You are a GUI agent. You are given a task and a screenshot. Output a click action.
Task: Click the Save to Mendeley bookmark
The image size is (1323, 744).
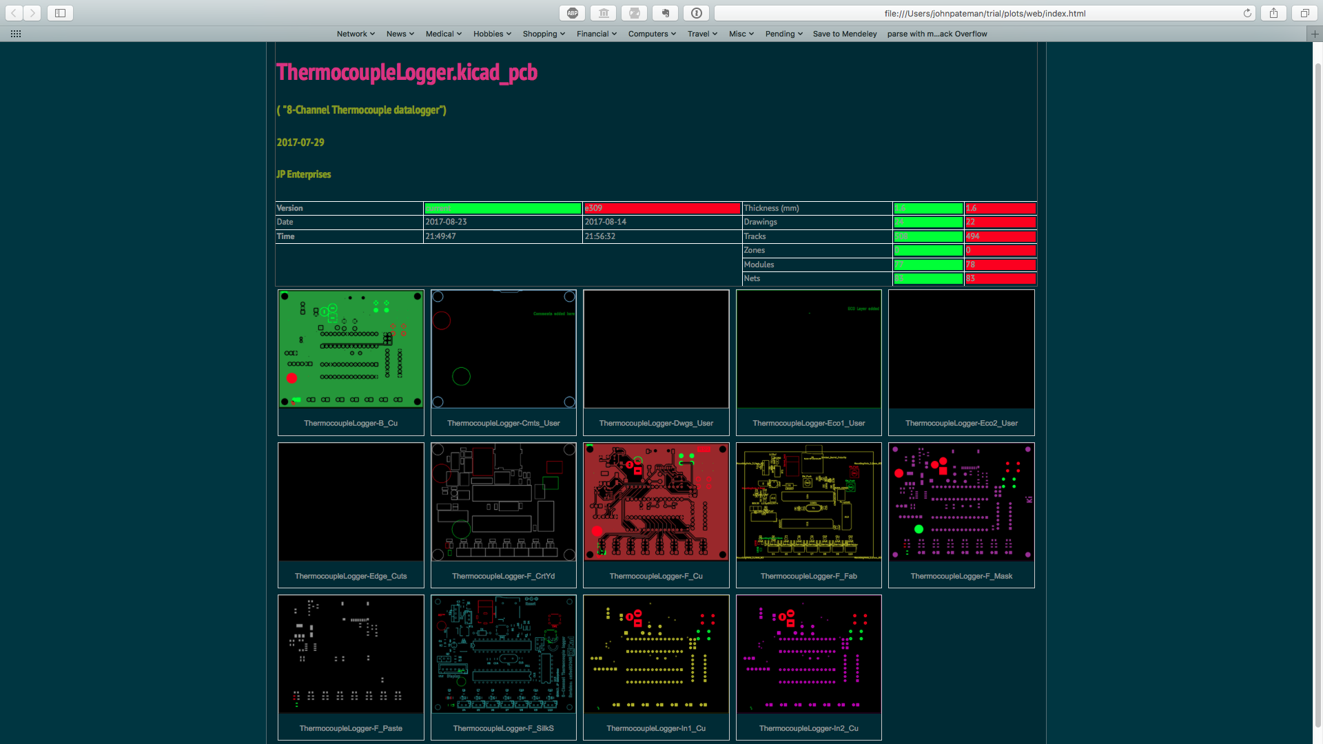845,34
